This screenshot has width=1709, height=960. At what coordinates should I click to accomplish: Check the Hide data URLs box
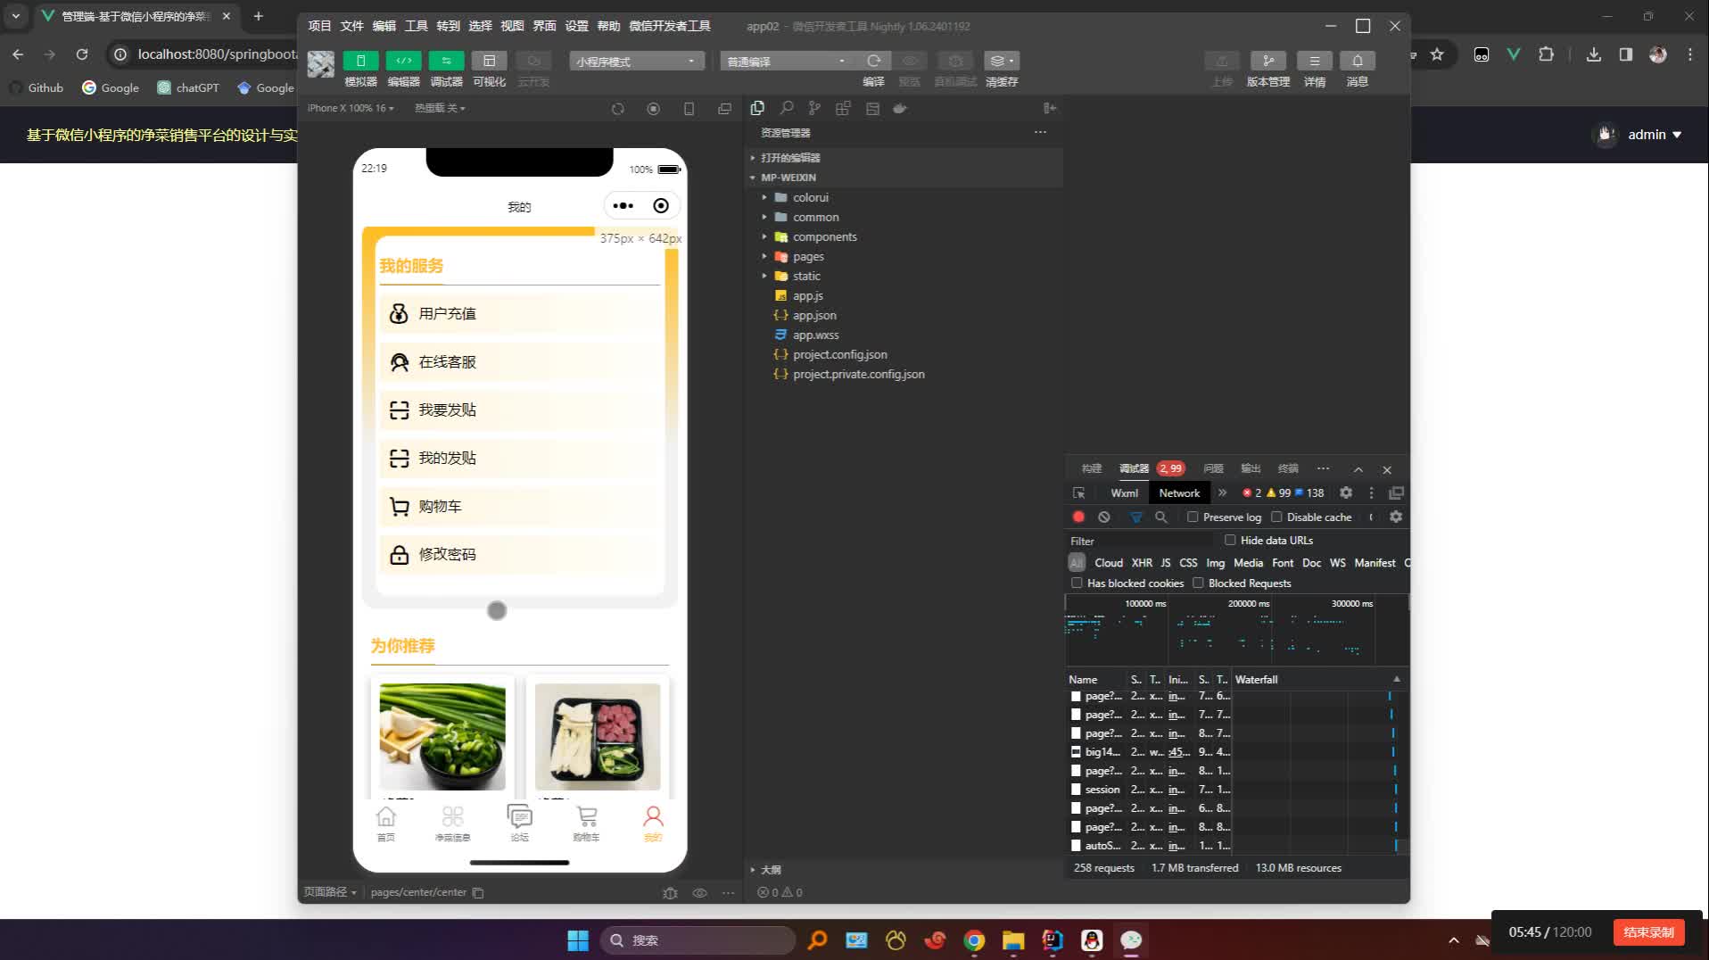coord(1230,540)
